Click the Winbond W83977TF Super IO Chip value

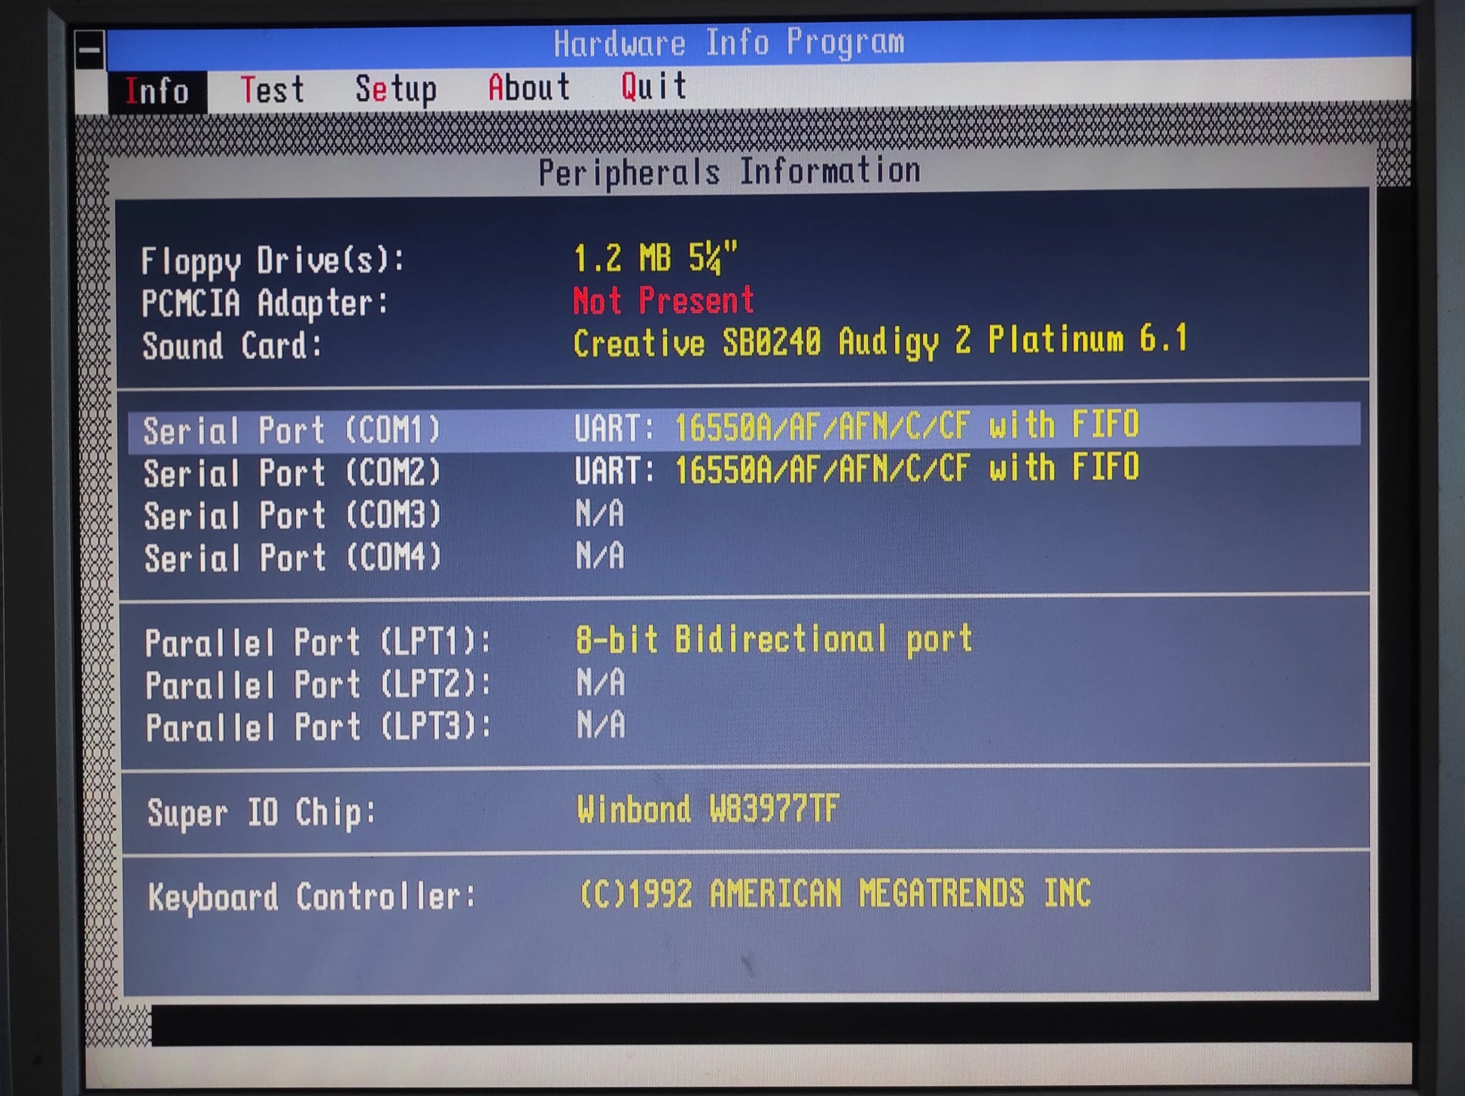(708, 810)
